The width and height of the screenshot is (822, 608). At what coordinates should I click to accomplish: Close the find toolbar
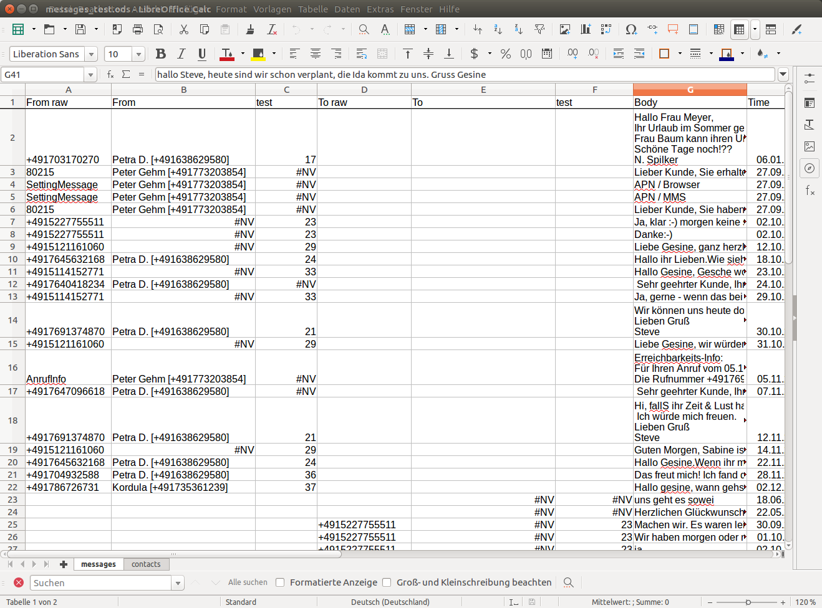tap(19, 582)
